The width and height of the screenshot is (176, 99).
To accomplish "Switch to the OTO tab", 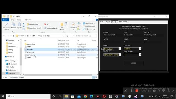I will [x=102, y=22].
